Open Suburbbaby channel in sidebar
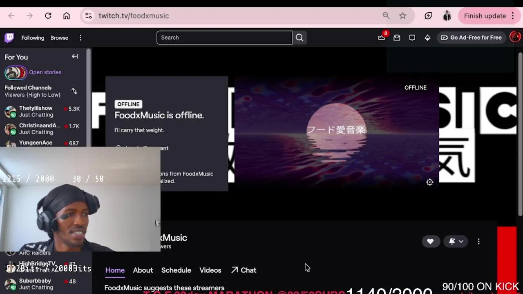 coord(43,284)
